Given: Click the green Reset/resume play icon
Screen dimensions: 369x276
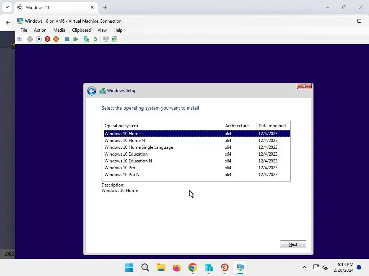Looking at the screenshot, I should tap(76, 39).
